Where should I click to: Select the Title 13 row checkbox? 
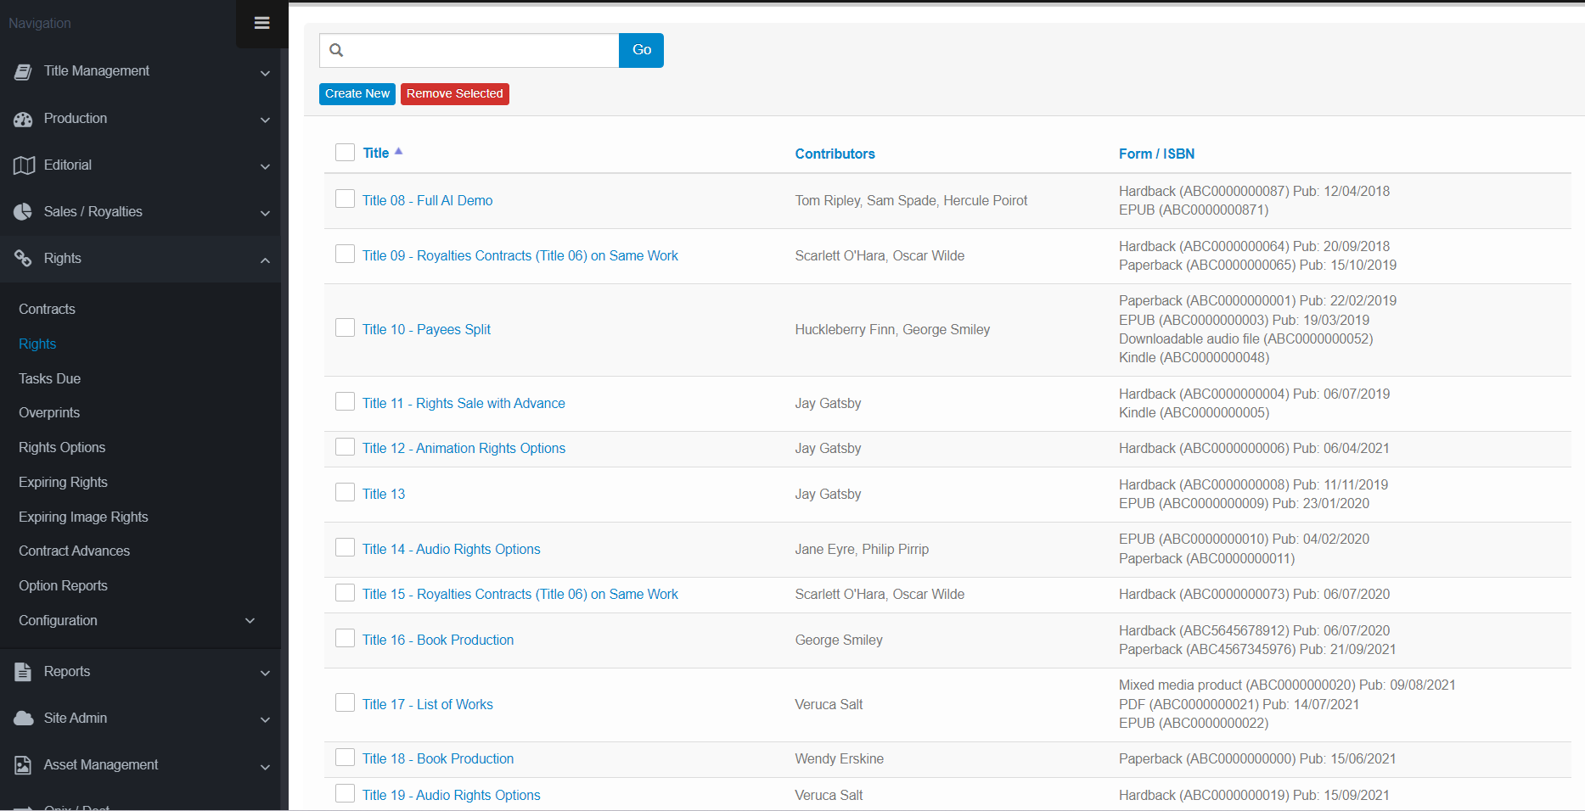[x=345, y=492]
